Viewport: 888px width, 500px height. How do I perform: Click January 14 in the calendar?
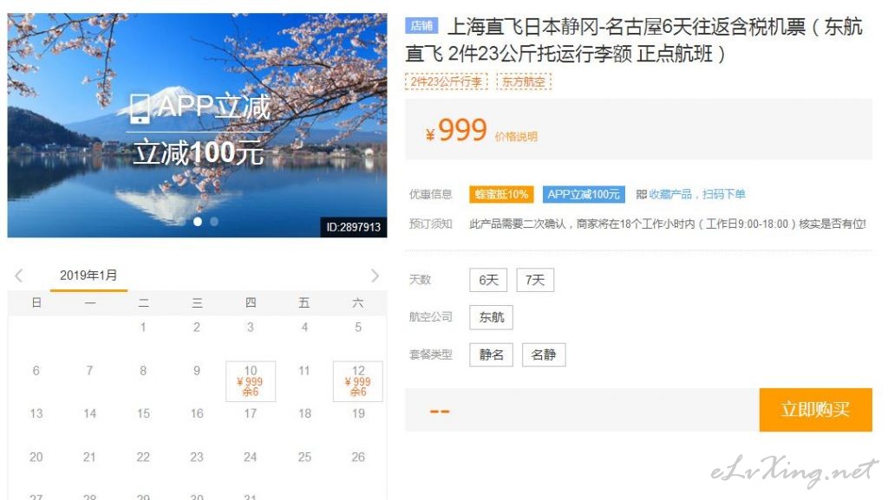(89, 413)
